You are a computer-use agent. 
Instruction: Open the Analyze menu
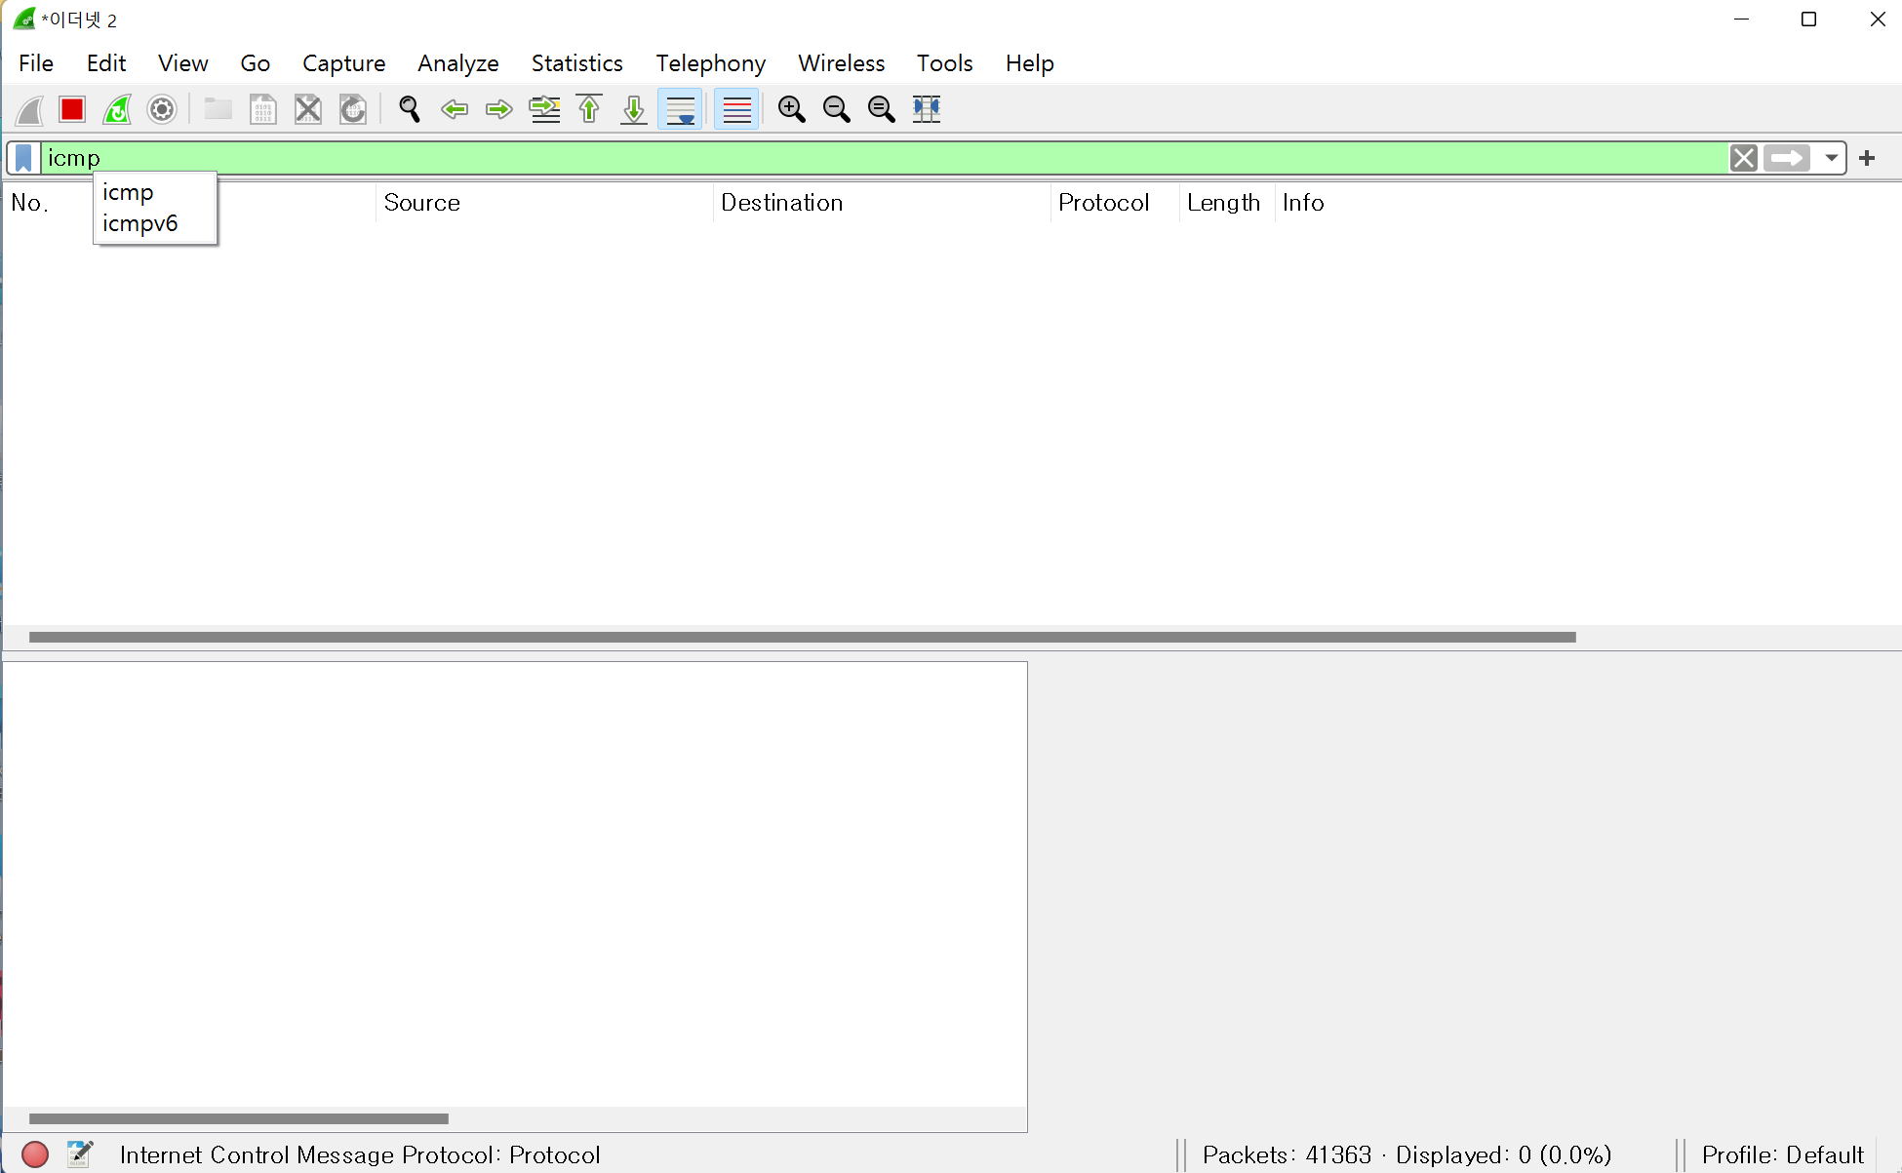(457, 63)
